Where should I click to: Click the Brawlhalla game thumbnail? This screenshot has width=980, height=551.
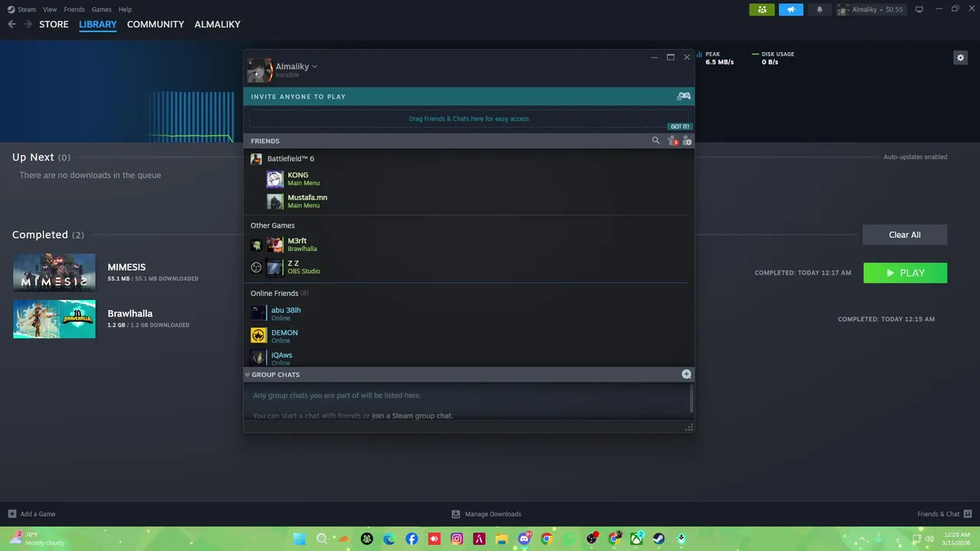[54, 319]
